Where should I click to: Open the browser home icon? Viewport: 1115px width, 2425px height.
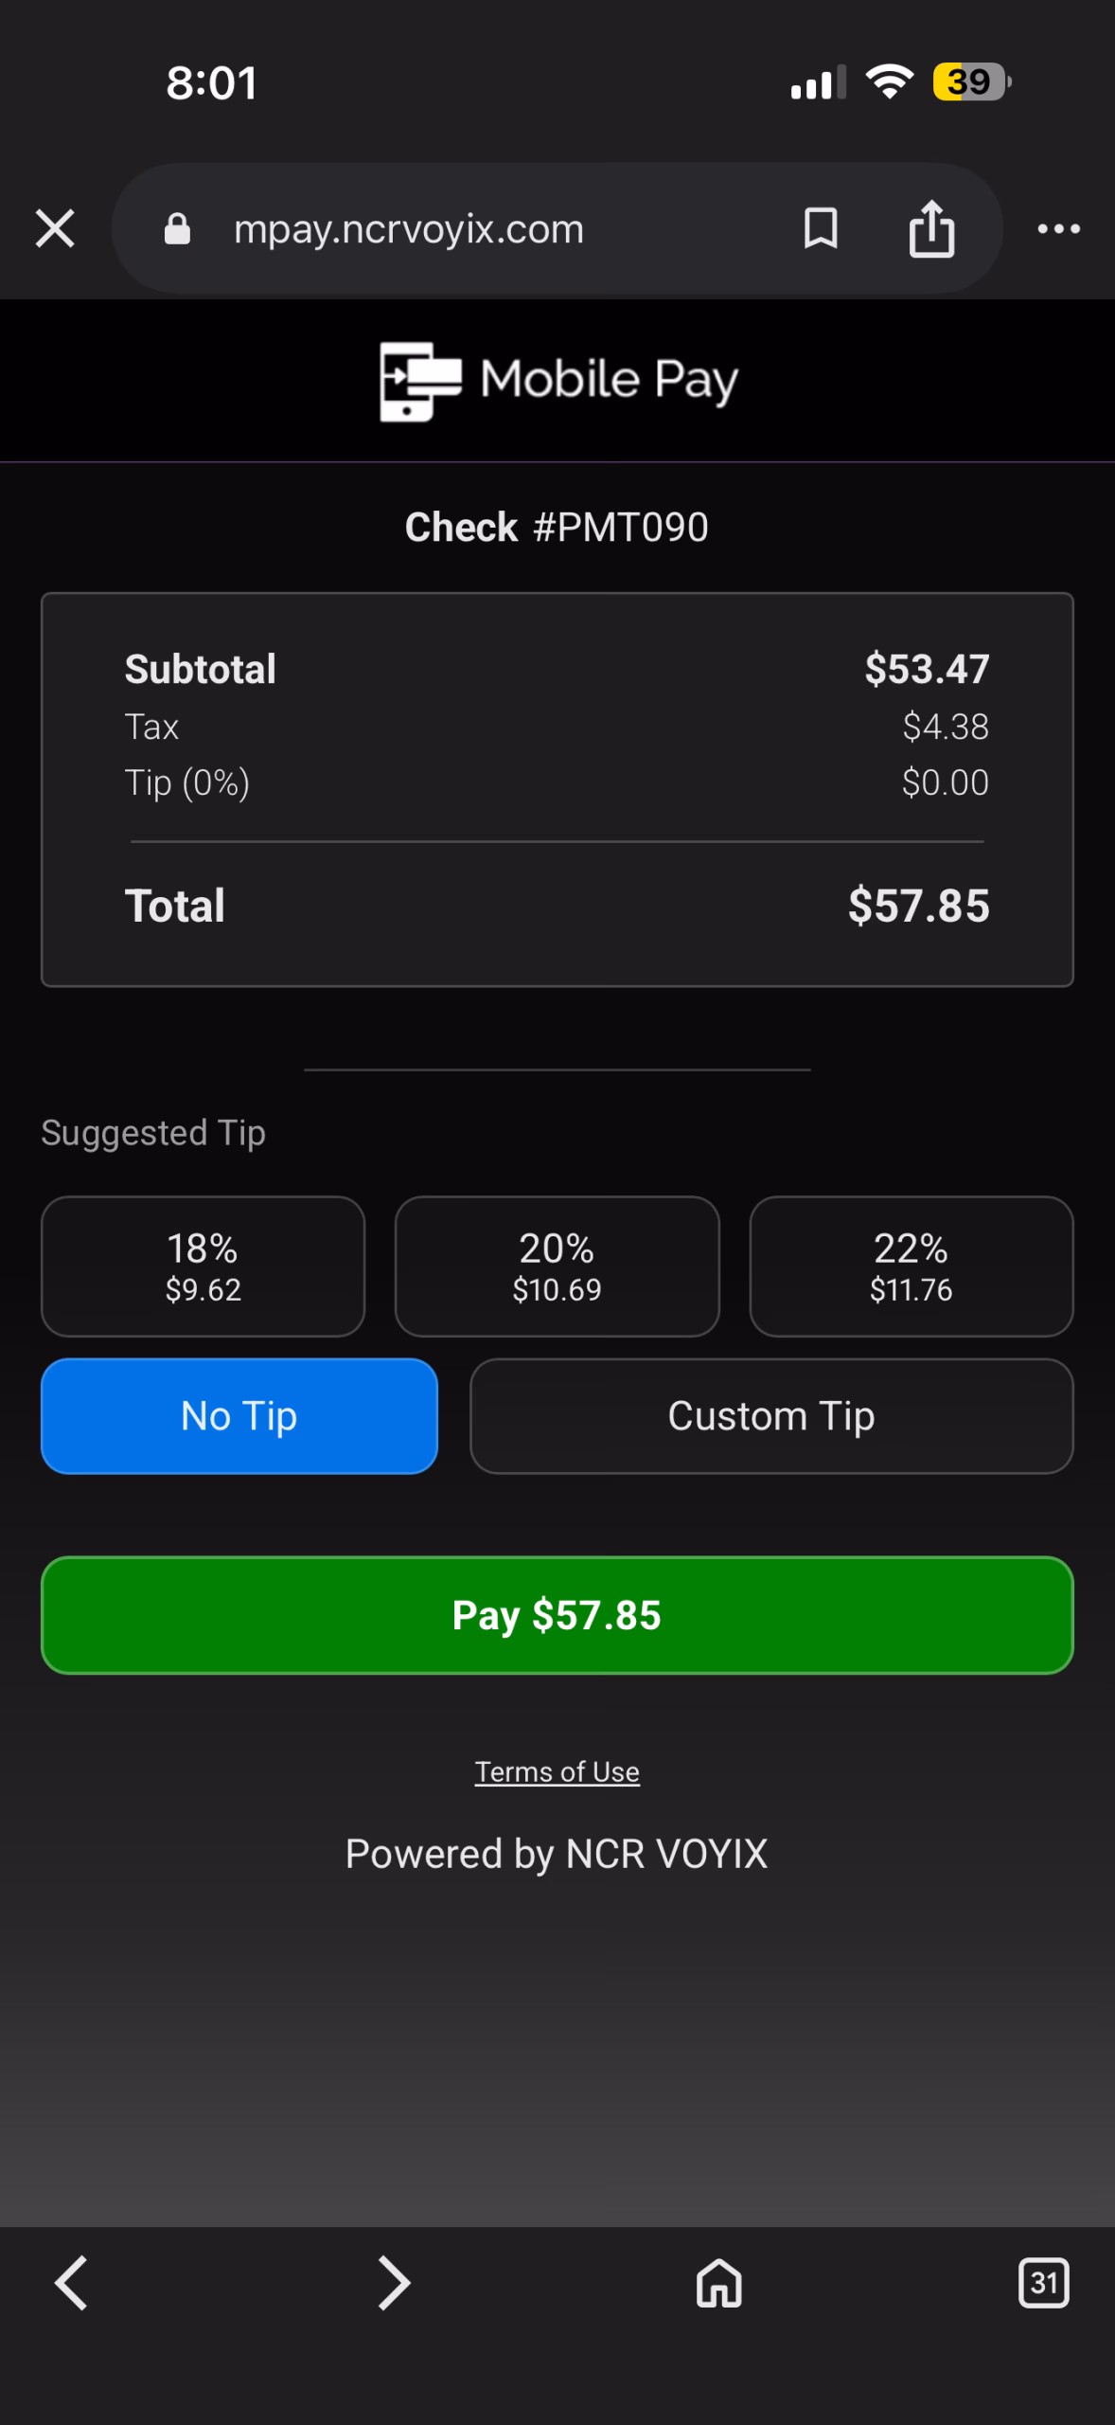coord(719,2283)
